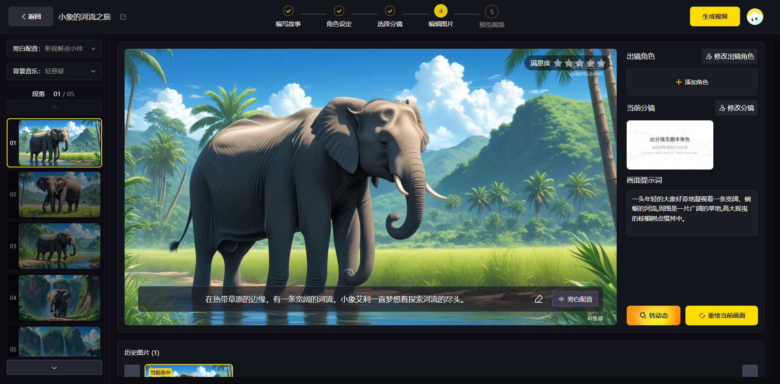Viewport: 780px width, 384px height.
Task: Click the 生成视频 button
Action: 715,17
